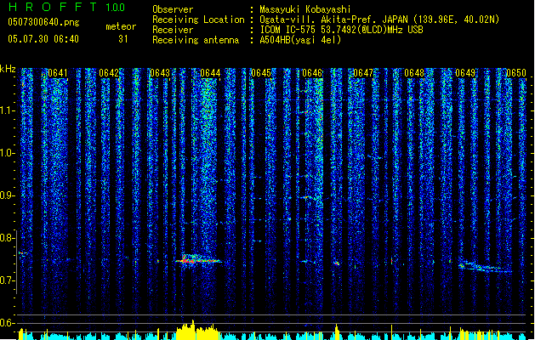
Task: Click the 1.1 frequency axis label
Action: [x=7, y=110]
